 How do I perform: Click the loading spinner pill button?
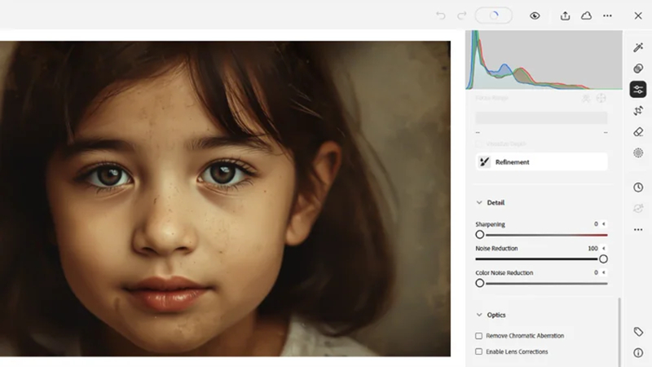(494, 15)
